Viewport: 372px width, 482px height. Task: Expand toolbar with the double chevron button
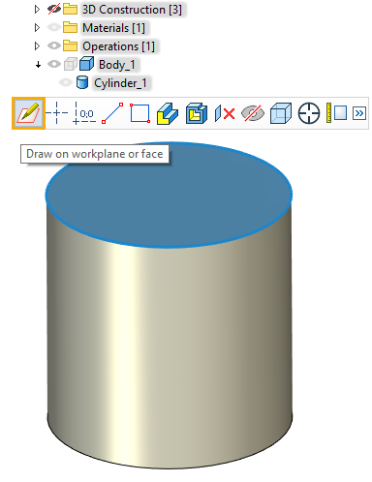click(359, 113)
